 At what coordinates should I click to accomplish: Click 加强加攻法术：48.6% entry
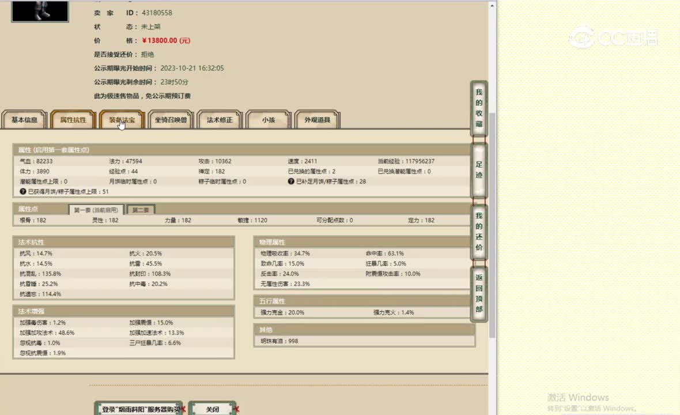[47, 333]
